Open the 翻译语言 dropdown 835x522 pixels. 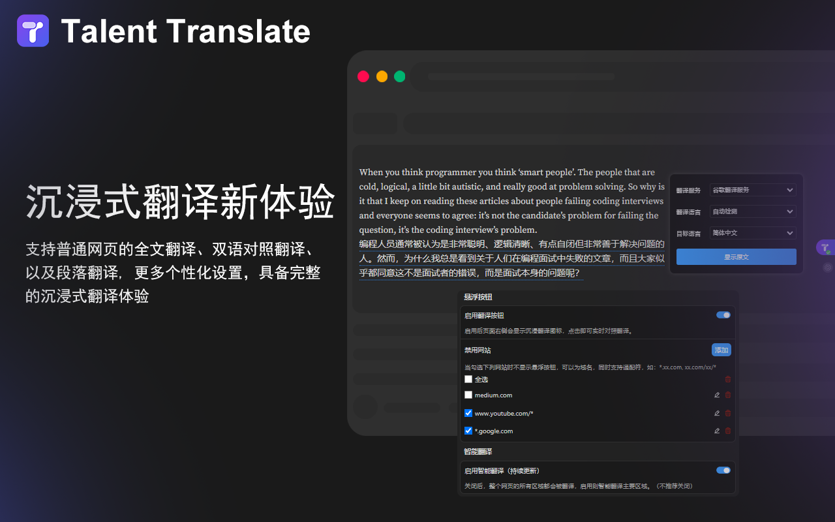click(x=753, y=211)
